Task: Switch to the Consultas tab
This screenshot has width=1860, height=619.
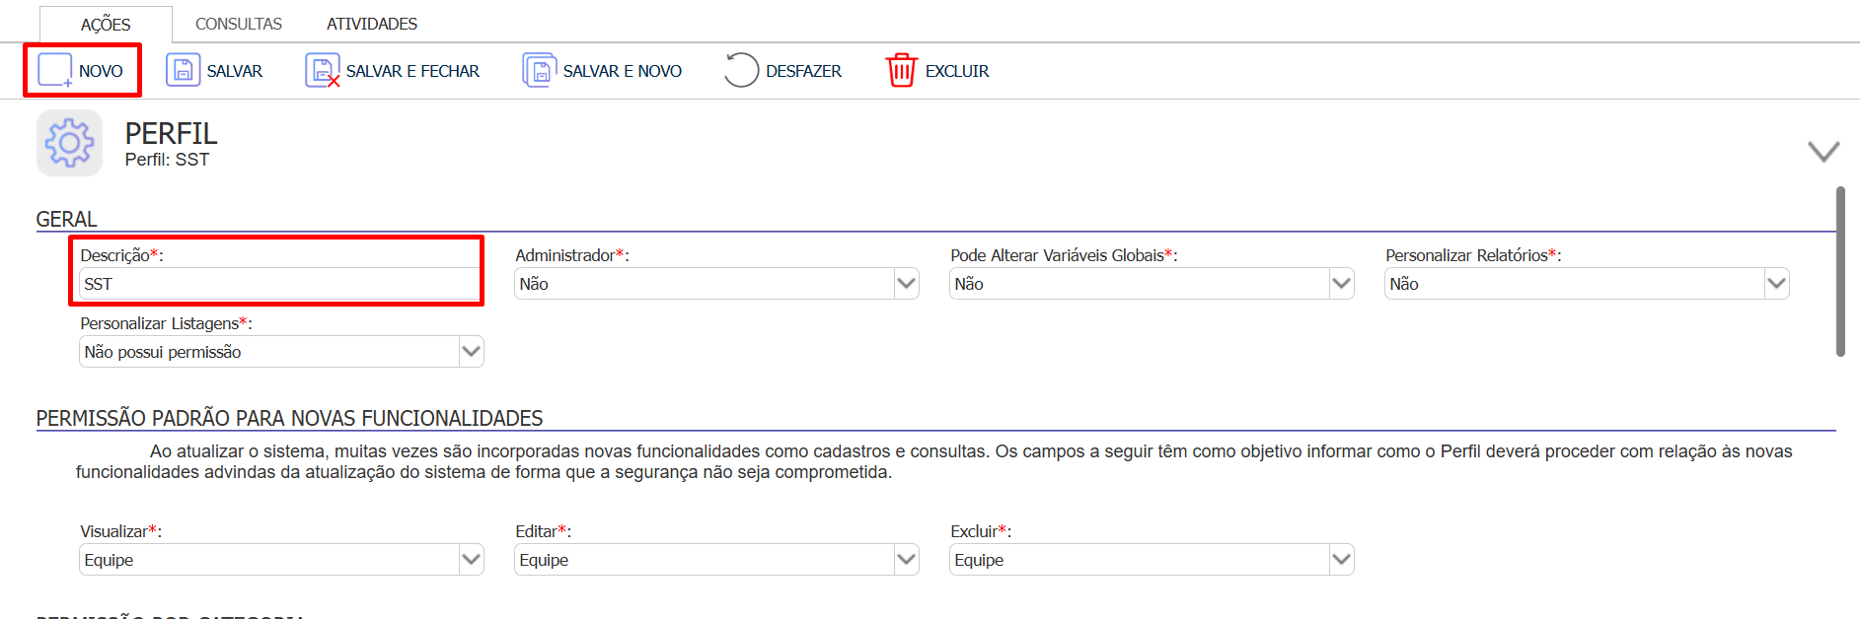Action: [239, 24]
